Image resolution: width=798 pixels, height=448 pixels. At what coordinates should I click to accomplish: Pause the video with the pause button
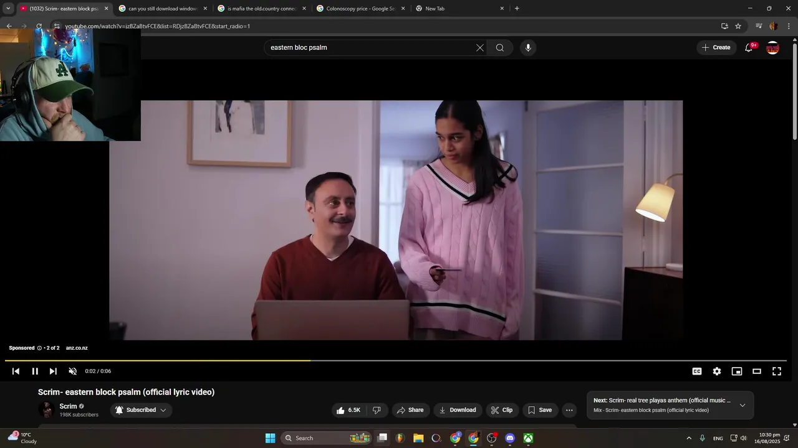click(x=35, y=371)
